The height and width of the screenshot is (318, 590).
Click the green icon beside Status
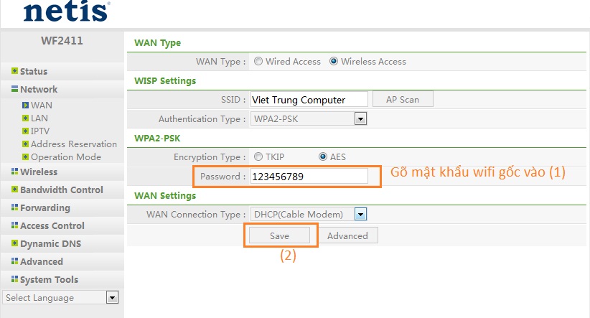(14, 71)
